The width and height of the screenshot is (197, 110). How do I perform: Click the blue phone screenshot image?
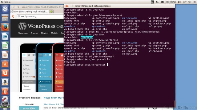click(x=44, y=68)
